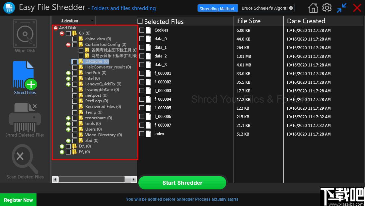Click the Easy File Shredder logo
365x206 pixels.
9,7
